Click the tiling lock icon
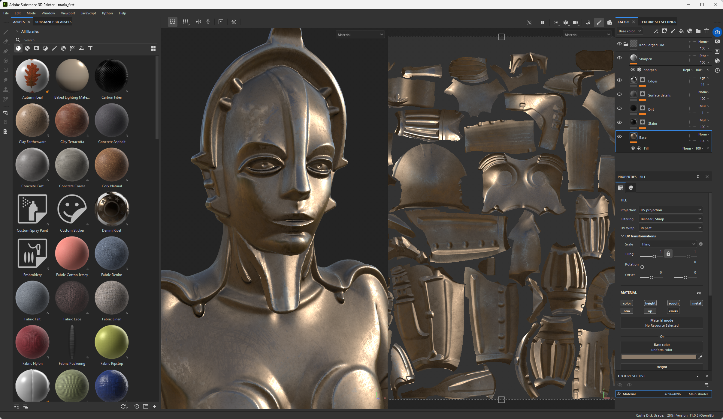This screenshot has height=419, width=723. pyautogui.click(x=668, y=254)
